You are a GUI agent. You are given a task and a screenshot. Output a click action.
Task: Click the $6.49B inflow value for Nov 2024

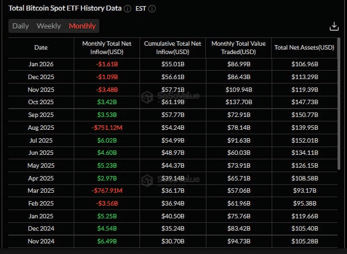(107, 241)
